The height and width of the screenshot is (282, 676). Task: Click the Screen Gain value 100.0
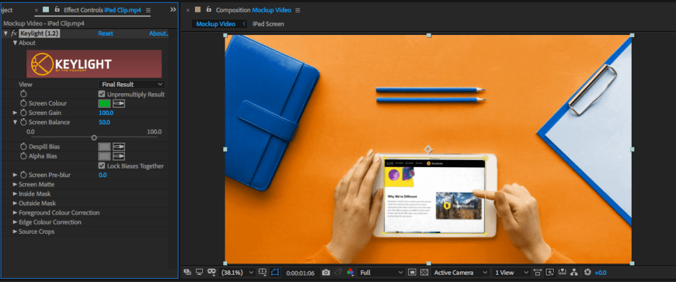[106, 113]
